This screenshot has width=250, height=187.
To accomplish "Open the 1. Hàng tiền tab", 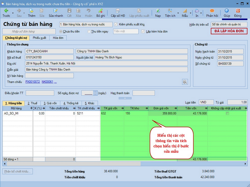I will pyautogui.click(x=13, y=103).
